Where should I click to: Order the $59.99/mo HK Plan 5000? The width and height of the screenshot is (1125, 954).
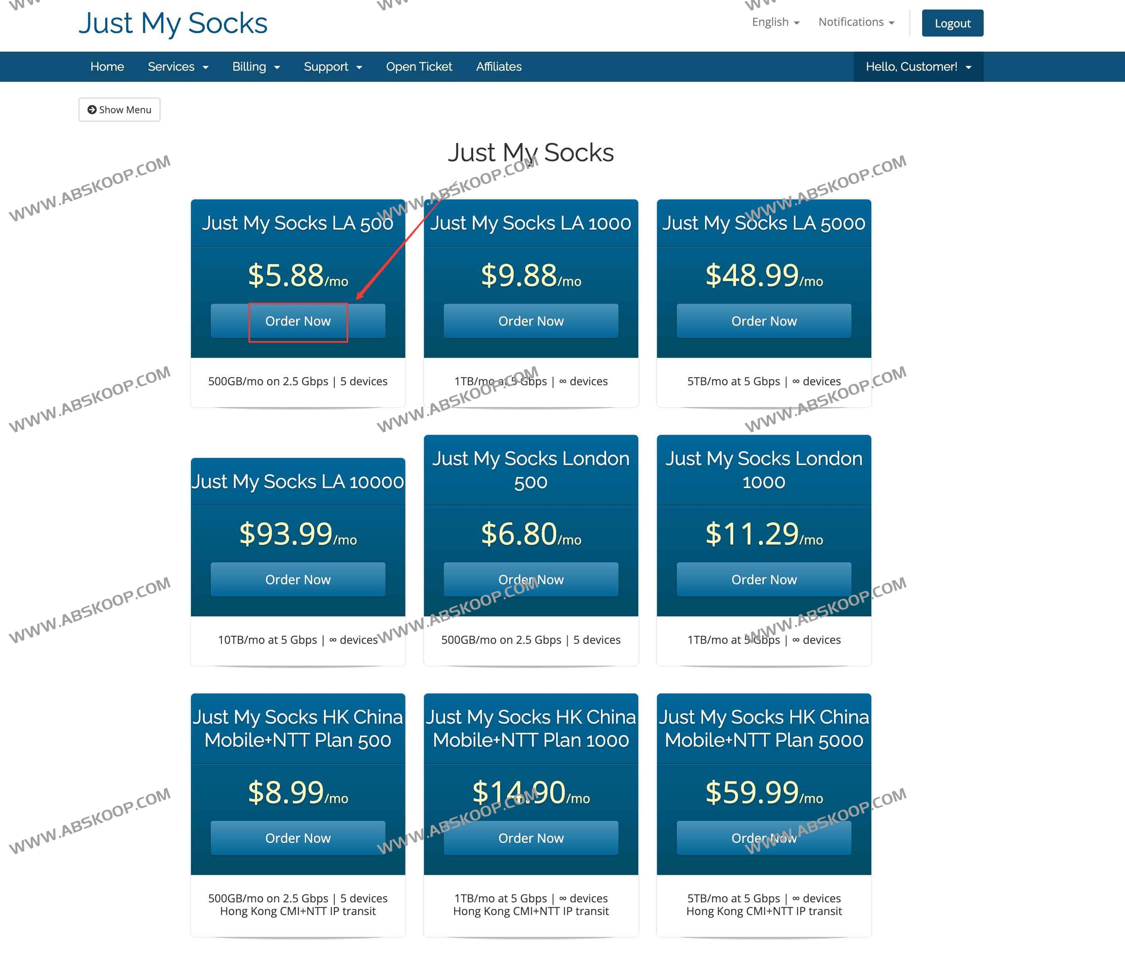click(763, 838)
